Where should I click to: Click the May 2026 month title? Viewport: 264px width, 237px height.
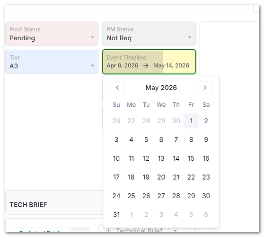click(x=161, y=88)
